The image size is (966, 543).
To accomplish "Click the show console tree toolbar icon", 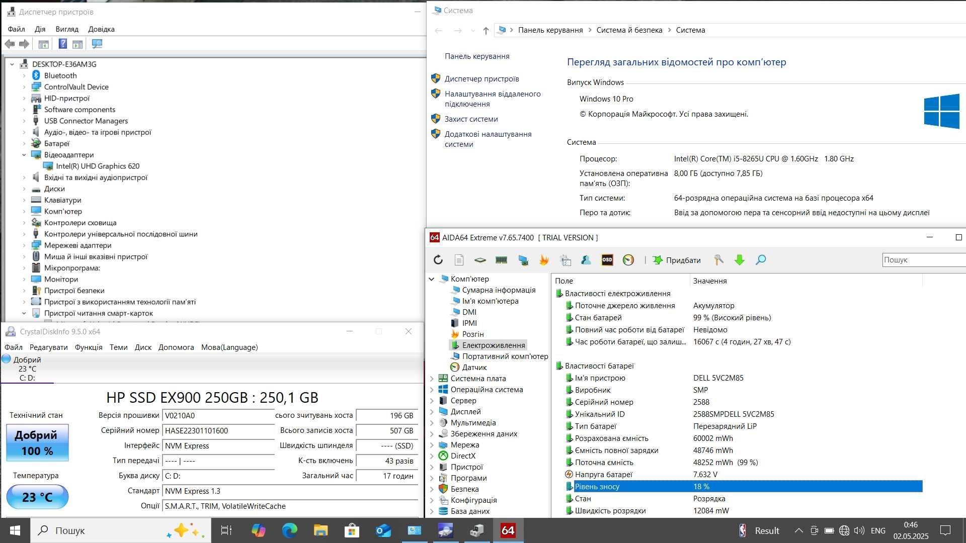I will [x=44, y=44].
